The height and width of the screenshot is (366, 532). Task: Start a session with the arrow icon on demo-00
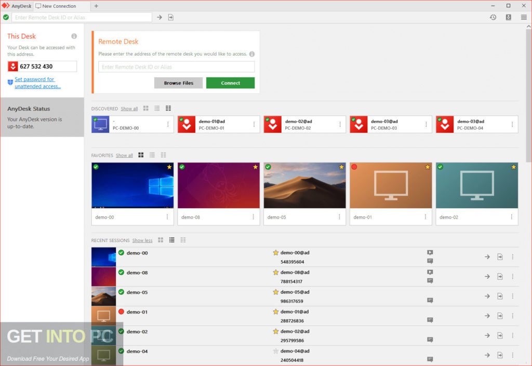coord(487,256)
